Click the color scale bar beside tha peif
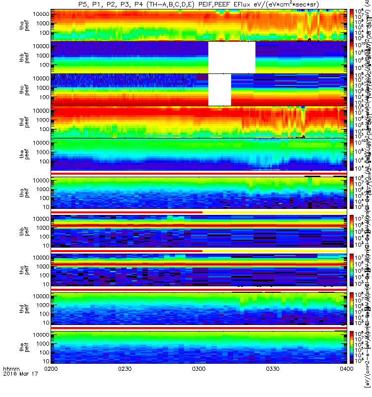The width and height of the screenshot is (372, 397). (352, 193)
